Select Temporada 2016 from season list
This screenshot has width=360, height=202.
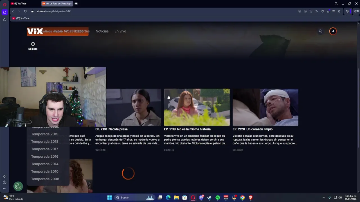[45, 157]
